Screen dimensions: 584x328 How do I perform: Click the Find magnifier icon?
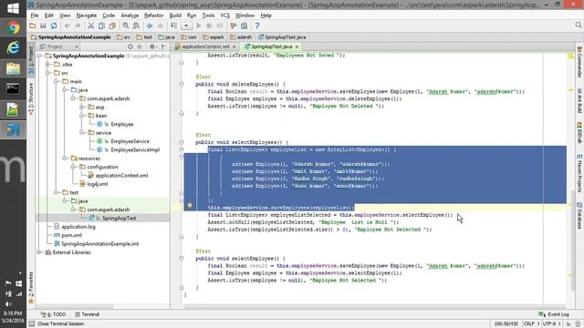[x=126, y=26]
